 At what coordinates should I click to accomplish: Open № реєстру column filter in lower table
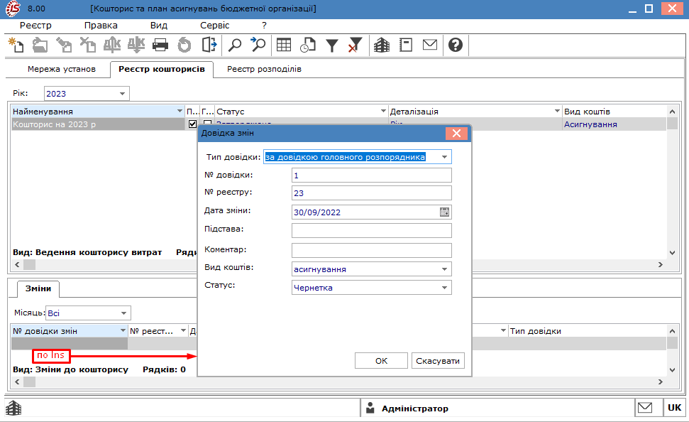[x=183, y=331]
